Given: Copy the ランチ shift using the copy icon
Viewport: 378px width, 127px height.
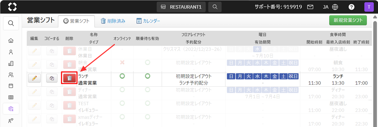Looking at the screenshot, I should point(52,78).
